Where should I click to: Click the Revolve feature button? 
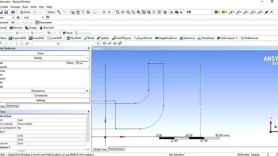click(x=16, y=28)
